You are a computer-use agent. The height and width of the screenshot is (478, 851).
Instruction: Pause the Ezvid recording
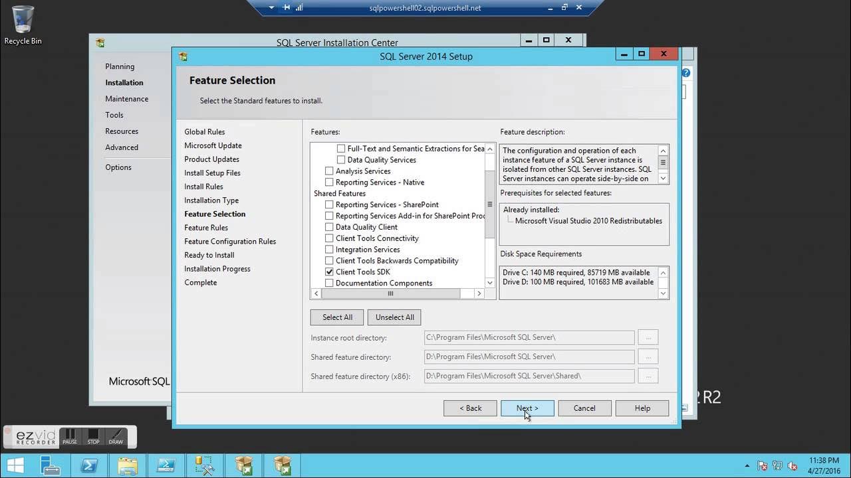click(x=70, y=437)
